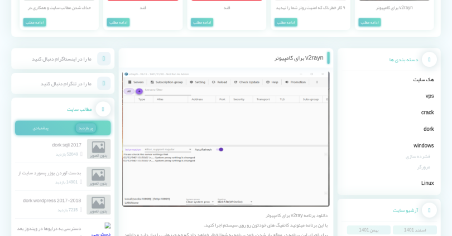Open the حذف شدن مطالب سایت card title
452x236 pixels.
pos(59,8)
